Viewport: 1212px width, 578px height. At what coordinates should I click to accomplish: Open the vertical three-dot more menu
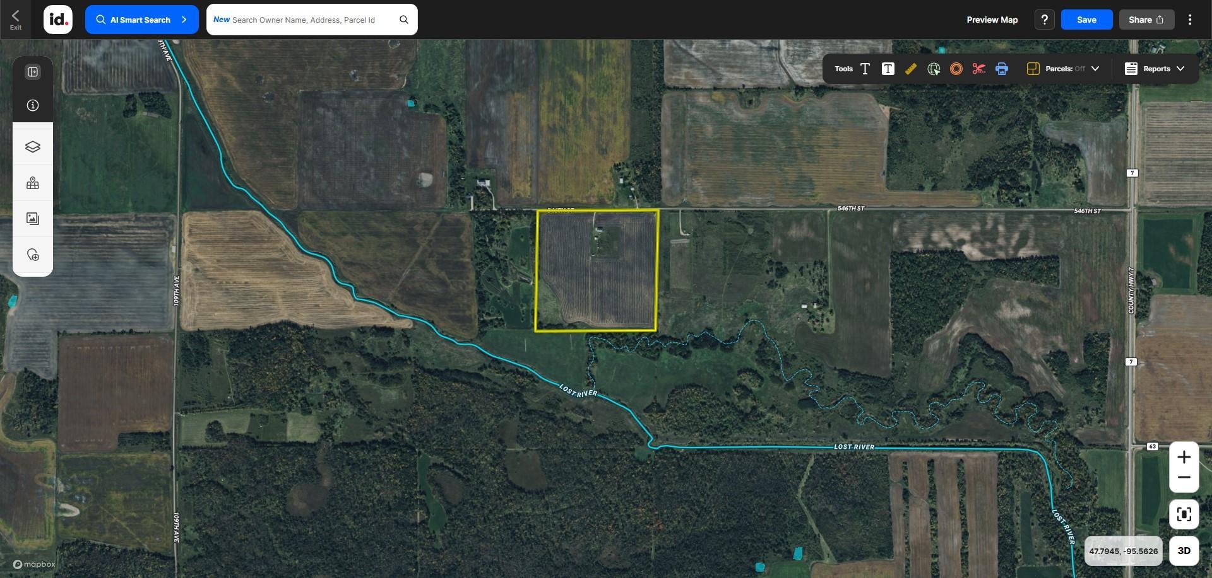pyautogui.click(x=1190, y=20)
